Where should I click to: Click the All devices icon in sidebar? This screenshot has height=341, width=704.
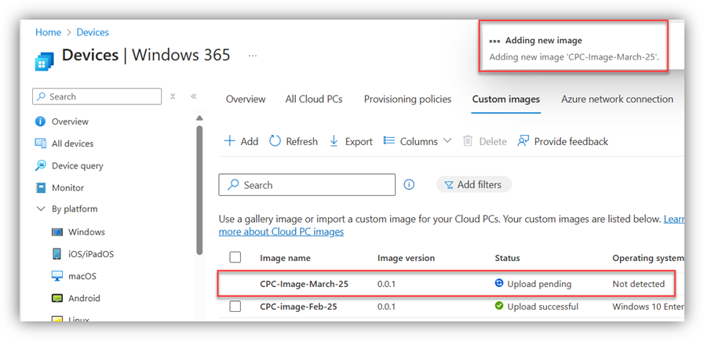[x=40, y=143]
